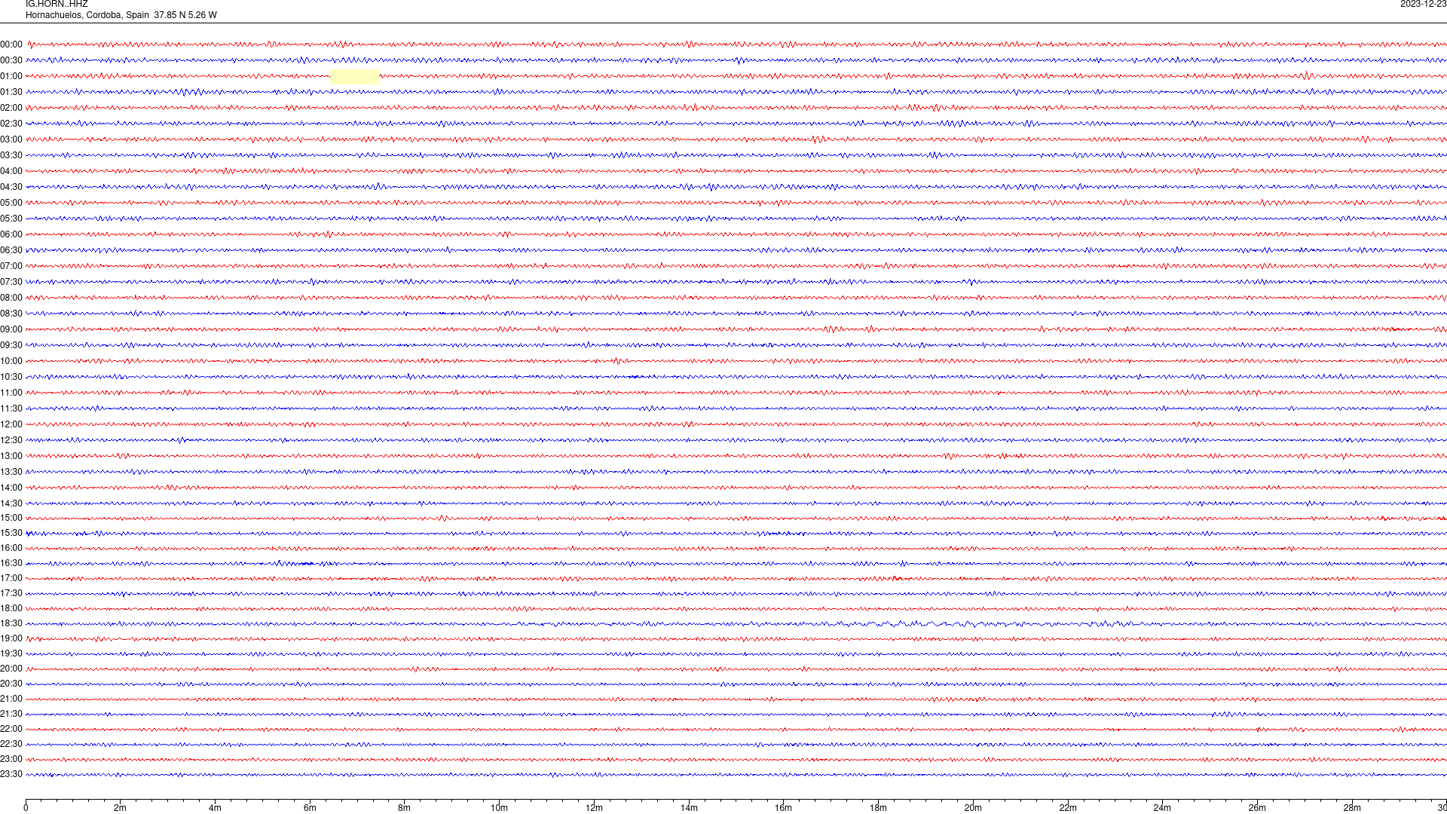Image resolution: width=1447 pixels, height=814 pixels.
Task: Select the 10:00 time row label
Action: pos(11,361)
